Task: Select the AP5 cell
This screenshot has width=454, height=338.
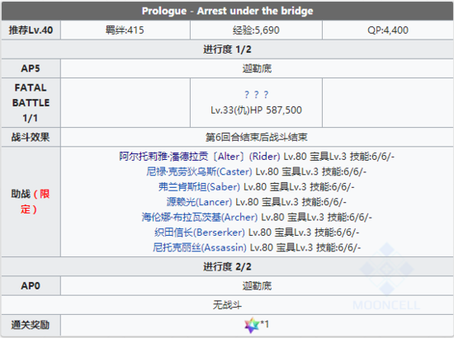Action: pos(31,68)
